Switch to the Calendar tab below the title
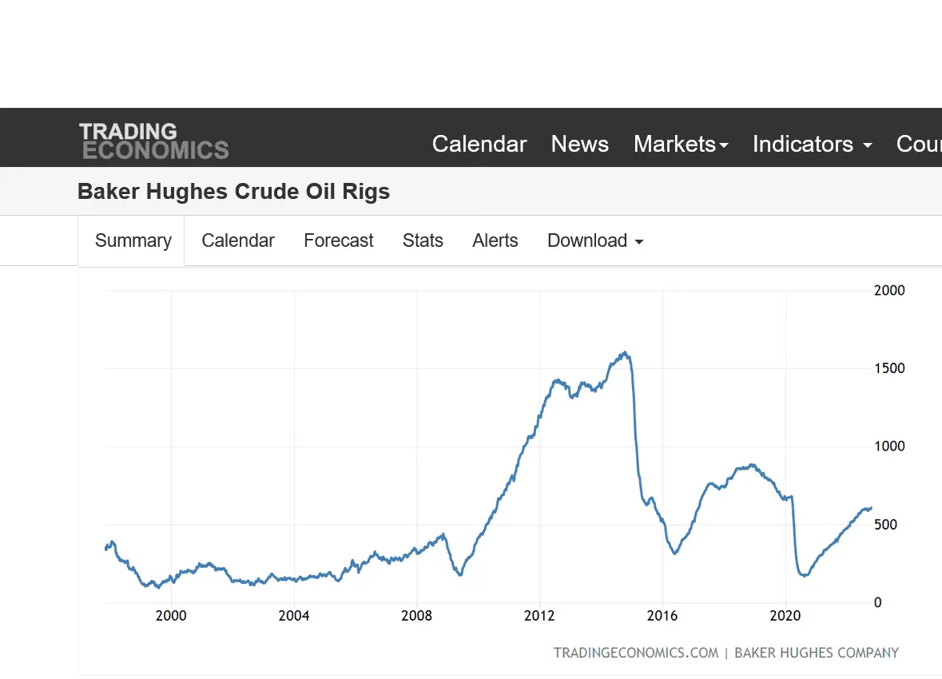Viewport: 942px width, 679px height. [238, 240]
